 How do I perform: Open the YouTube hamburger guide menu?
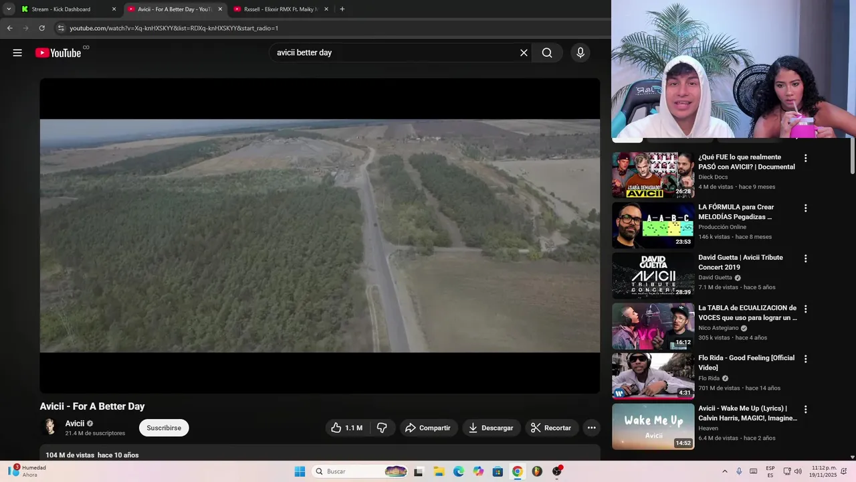[x=17, y=53]
